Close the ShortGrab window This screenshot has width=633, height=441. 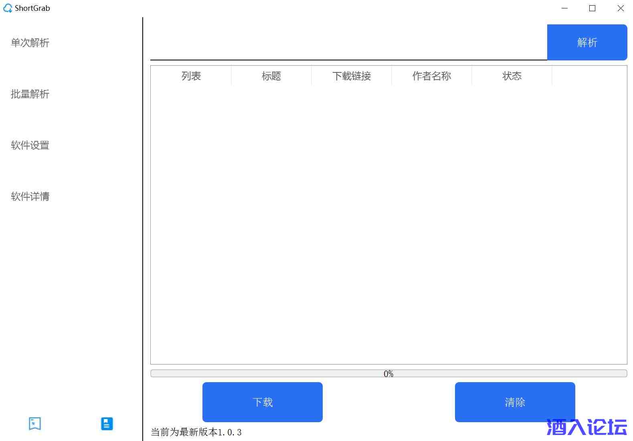coord(621,8)
